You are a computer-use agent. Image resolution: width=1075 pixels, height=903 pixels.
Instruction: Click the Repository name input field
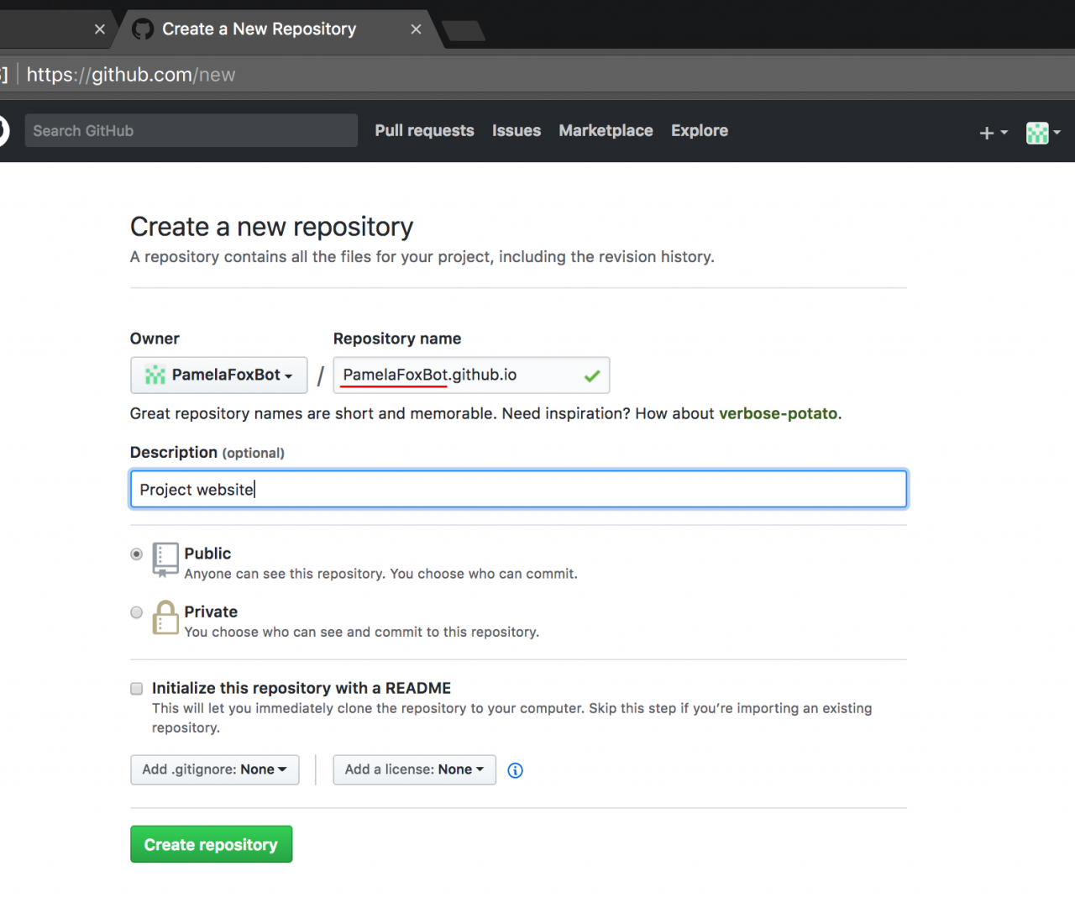coord(471,375)
